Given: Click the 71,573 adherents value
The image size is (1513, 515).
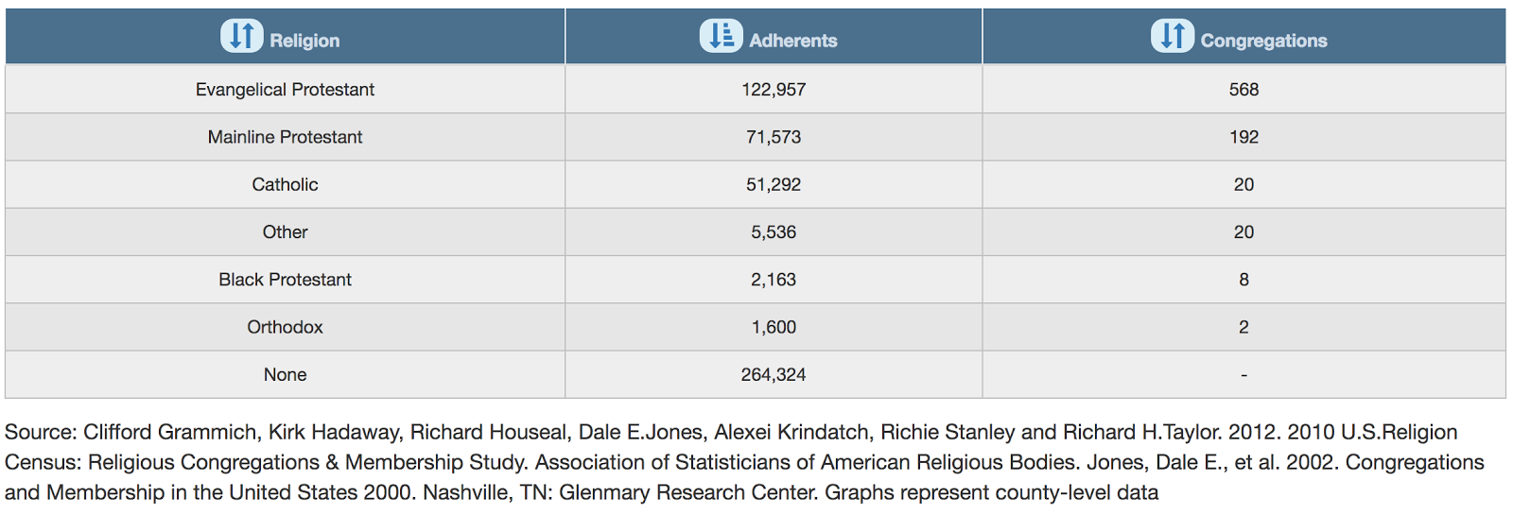Looking at the screenshot, I should (x=774, y=137).
